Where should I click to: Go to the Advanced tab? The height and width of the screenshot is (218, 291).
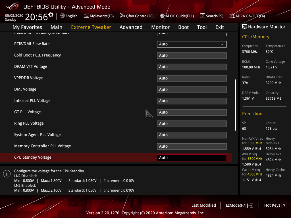131,27
